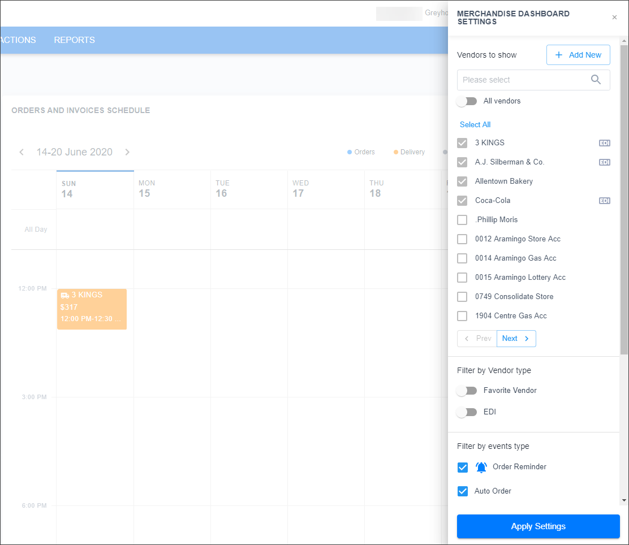Check the 0014 Aramingo Gas Acc checkbox
The width and height of the screenshot is (629, 545).
462,258
